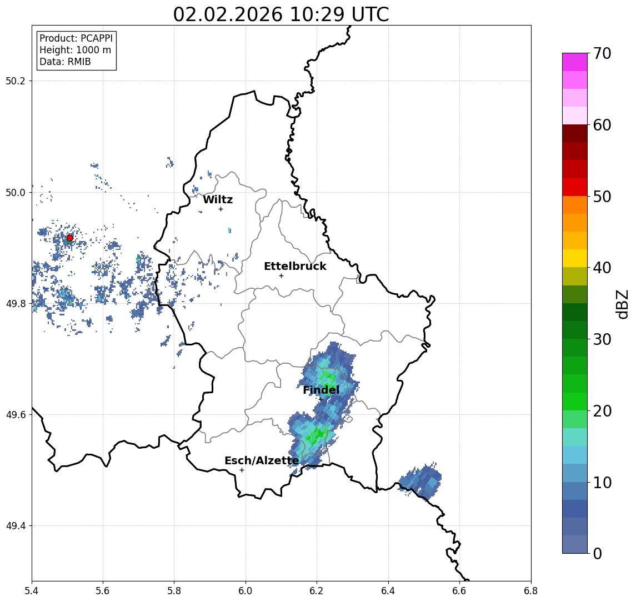Click the latitude axis label 49.8

tap(15, 303)
